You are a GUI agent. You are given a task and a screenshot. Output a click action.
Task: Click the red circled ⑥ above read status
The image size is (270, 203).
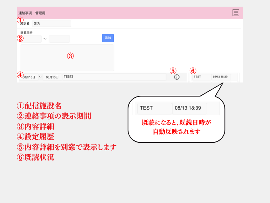point(193,71)
